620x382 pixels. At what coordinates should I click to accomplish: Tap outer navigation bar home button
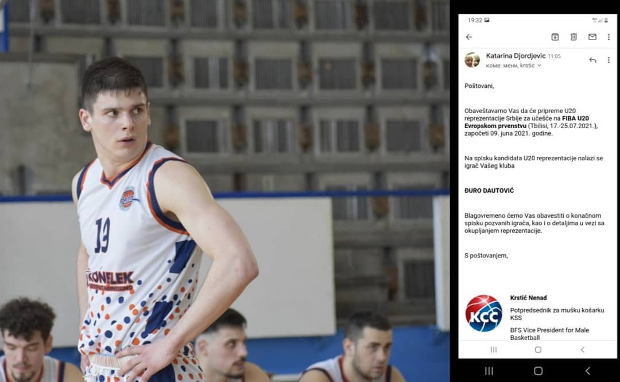pyautogui.click(x=538, y=371)
